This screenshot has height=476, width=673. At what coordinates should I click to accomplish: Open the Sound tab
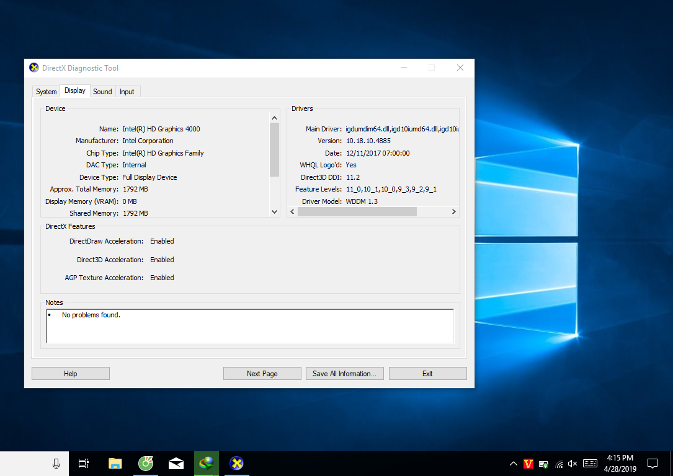[102, 92]
